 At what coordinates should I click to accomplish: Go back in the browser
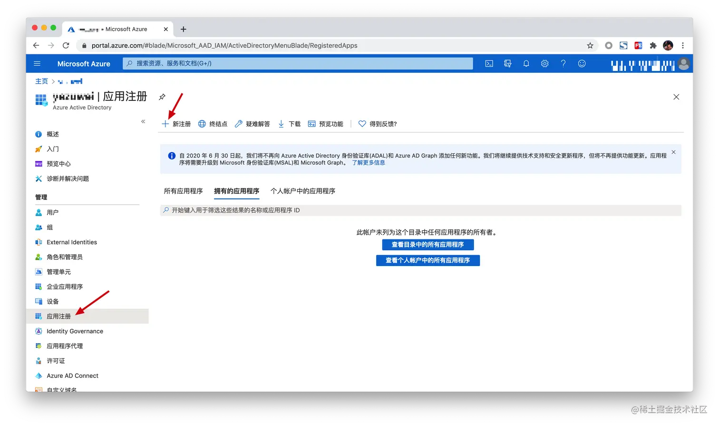[x=36, y=45]
